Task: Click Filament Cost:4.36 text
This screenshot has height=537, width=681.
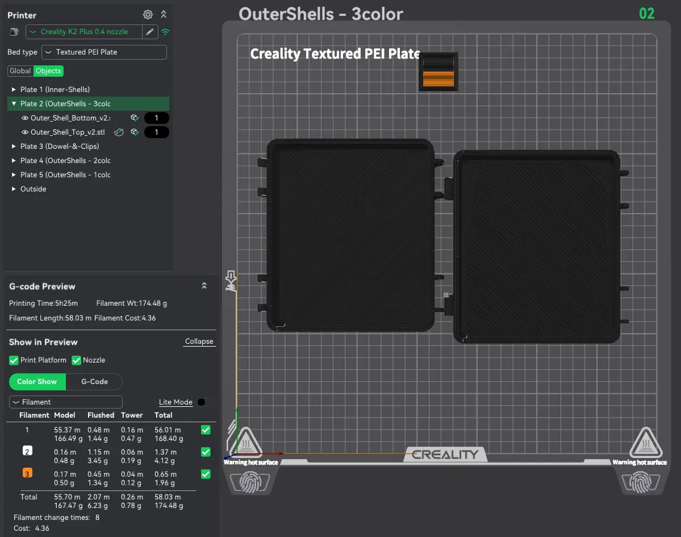Action: (x=125, y=318)
